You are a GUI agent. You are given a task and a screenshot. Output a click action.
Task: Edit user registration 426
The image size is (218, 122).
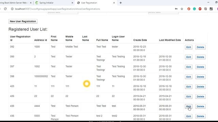coord(188,97)
